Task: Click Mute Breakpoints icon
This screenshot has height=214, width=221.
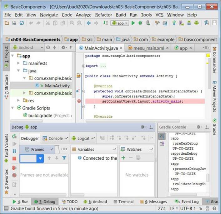Action: tap(14, 175)
